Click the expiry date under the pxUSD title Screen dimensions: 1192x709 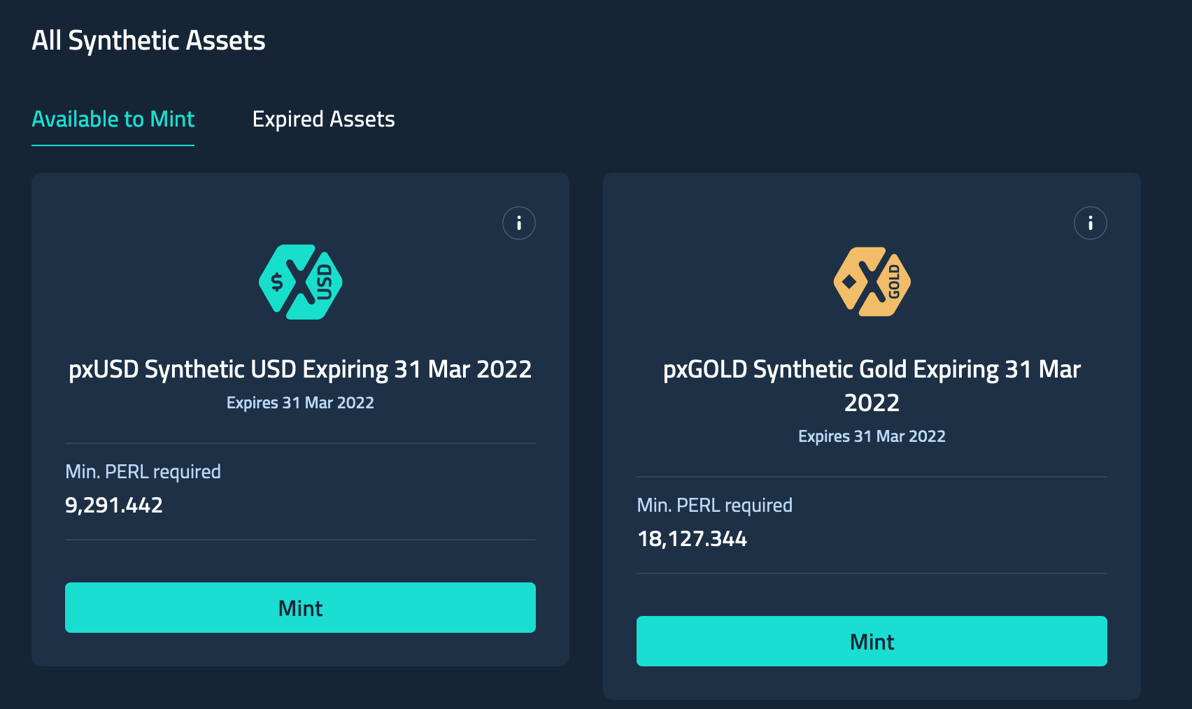[x=300, y=403]
